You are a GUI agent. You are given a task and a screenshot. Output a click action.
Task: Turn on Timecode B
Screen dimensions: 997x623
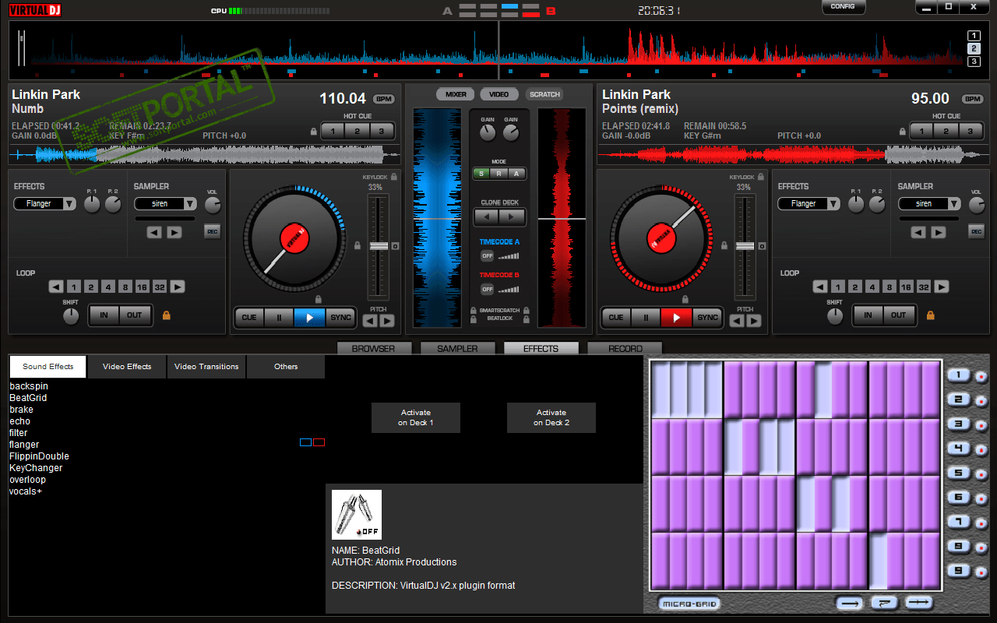tap(487, 289)
